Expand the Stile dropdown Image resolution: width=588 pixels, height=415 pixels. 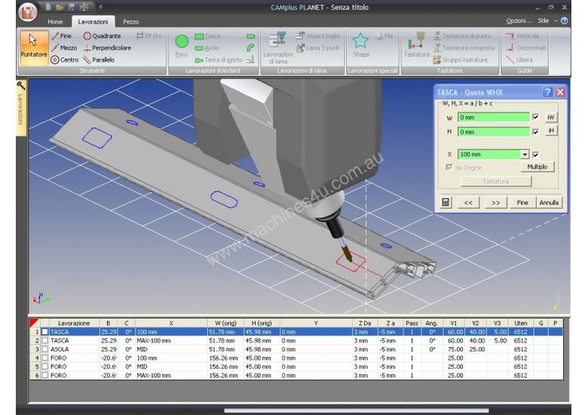(548, 21)
